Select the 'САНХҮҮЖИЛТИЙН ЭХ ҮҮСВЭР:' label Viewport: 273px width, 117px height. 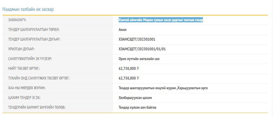click(x=30, y=59)
